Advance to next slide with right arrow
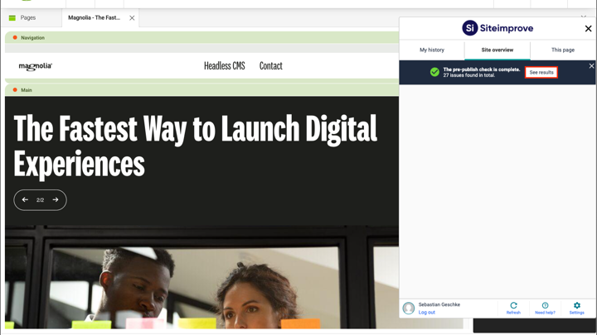597x335 pixels. 56,199
